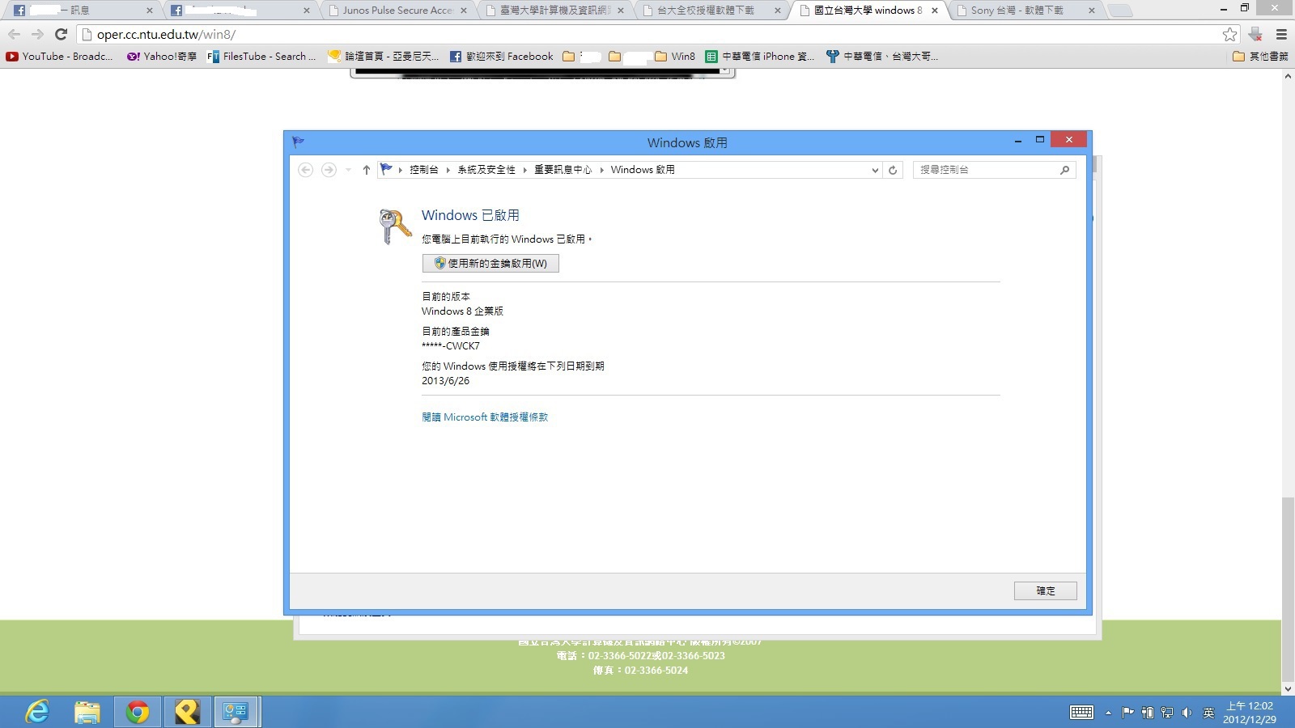Open the Action Center flag tray icon
Image resolution: width=1295 pixels, height=728 pixels.
coord(1127,713)
